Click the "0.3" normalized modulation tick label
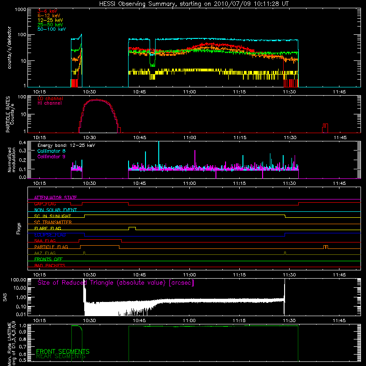 [22, 151]
